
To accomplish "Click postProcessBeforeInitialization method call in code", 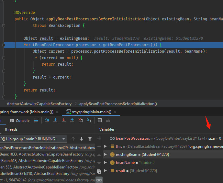I will click(129, 51).
